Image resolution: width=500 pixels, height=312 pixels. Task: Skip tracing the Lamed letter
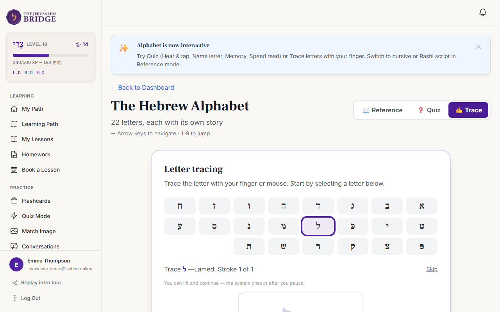point(432,269)
